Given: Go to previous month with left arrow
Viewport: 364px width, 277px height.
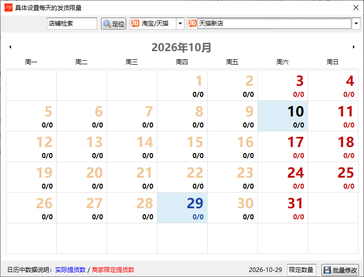Looking at the screenshot, I should (10, 47).
